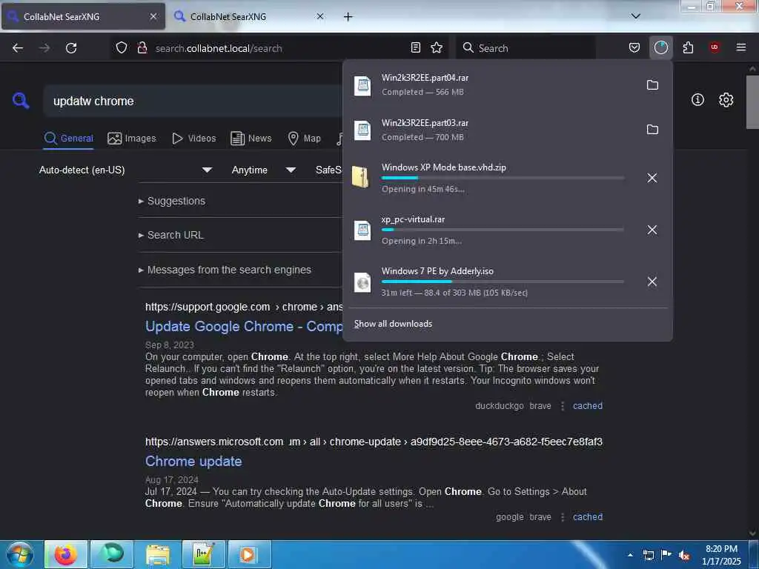Open the extensions puzzle icon
The image size is (759, 569).
click(688, 47)
